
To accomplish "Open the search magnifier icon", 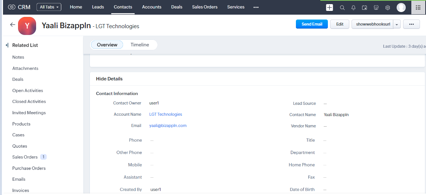I will (342, 8).
